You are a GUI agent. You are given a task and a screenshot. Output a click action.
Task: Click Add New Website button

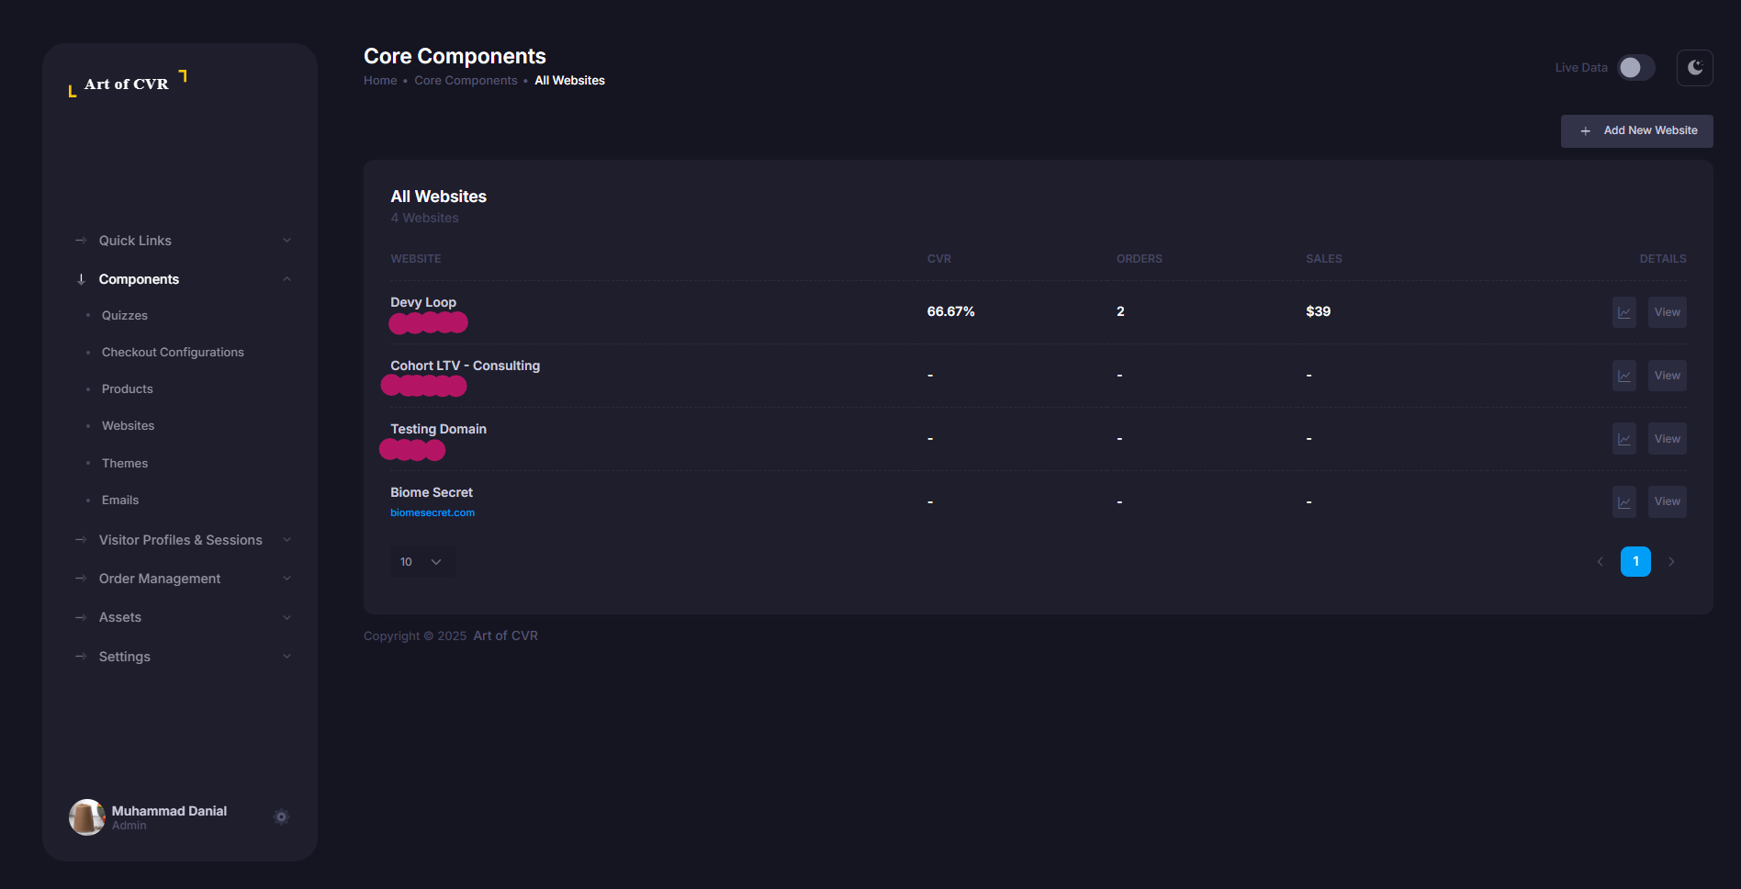click(1636, 131)
